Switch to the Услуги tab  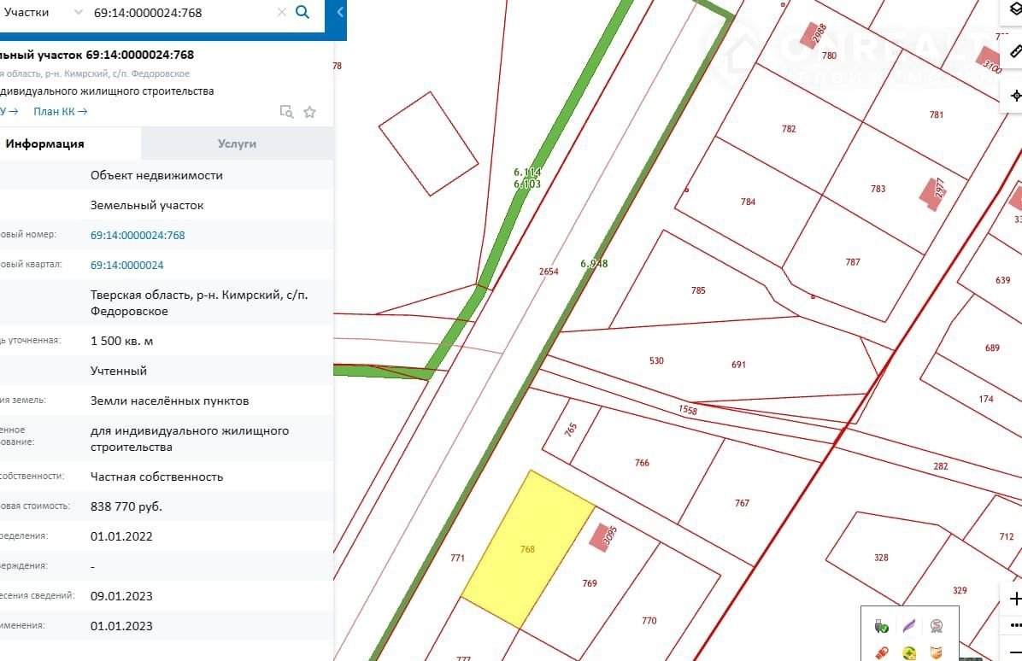click(237, 143)
